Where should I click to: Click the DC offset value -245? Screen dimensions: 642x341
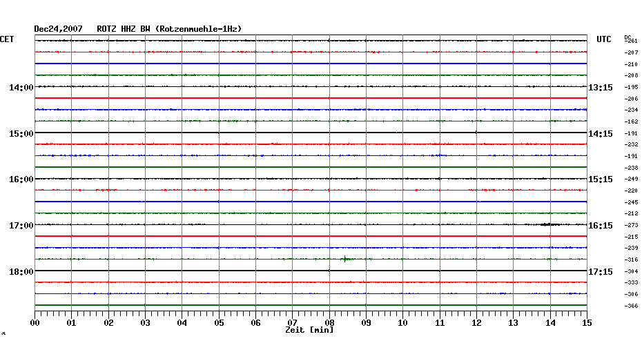pyautogui.click(x=631, y=203)
